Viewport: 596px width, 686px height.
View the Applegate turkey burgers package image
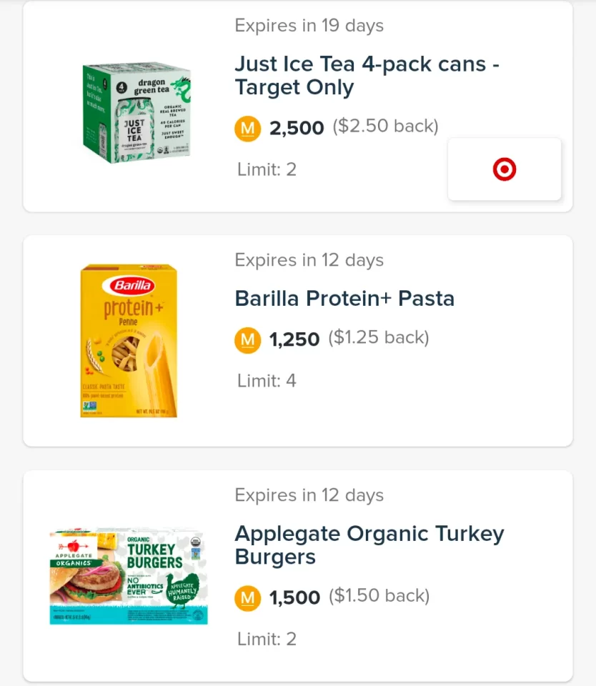pos(129,577)
